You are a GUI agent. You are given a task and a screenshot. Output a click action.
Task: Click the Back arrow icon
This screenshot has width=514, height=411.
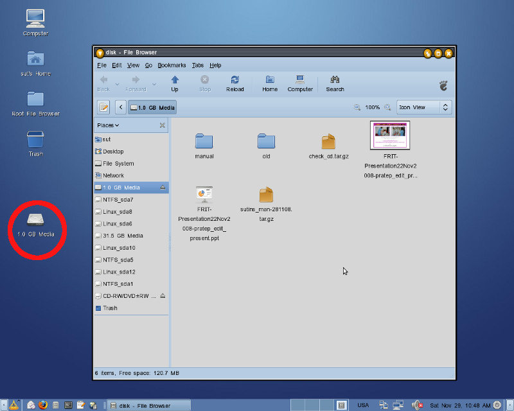tap(104, 80)
